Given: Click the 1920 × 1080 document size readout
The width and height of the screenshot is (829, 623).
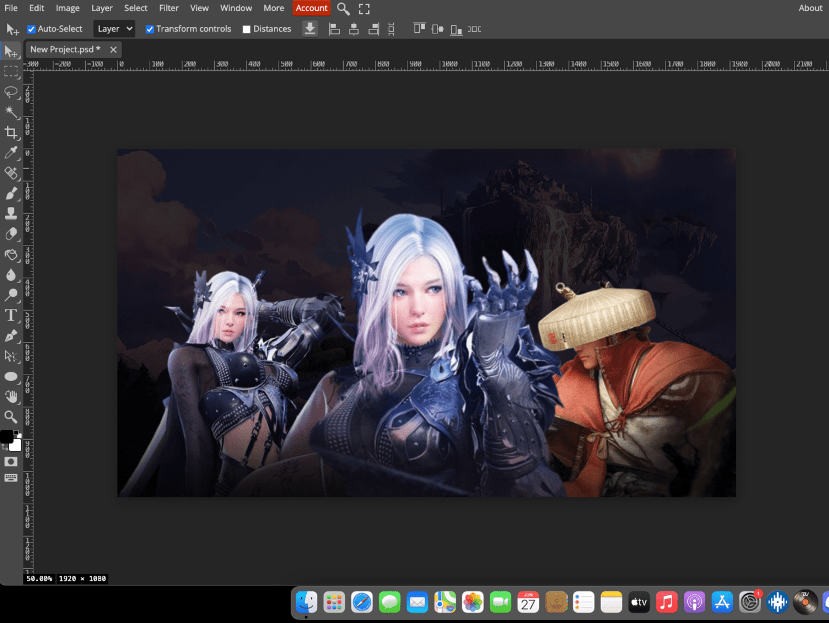Looking at the screenshot, I should (82, 579).
